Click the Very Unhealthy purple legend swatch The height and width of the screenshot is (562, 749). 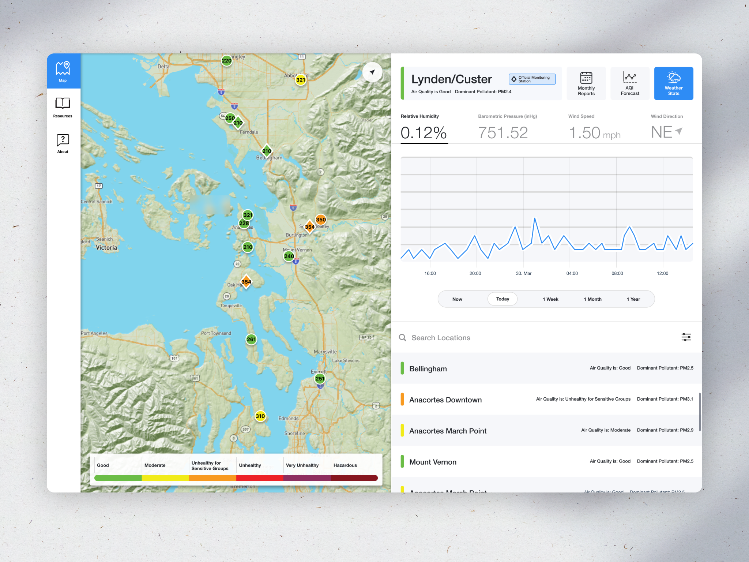point(307,478)
